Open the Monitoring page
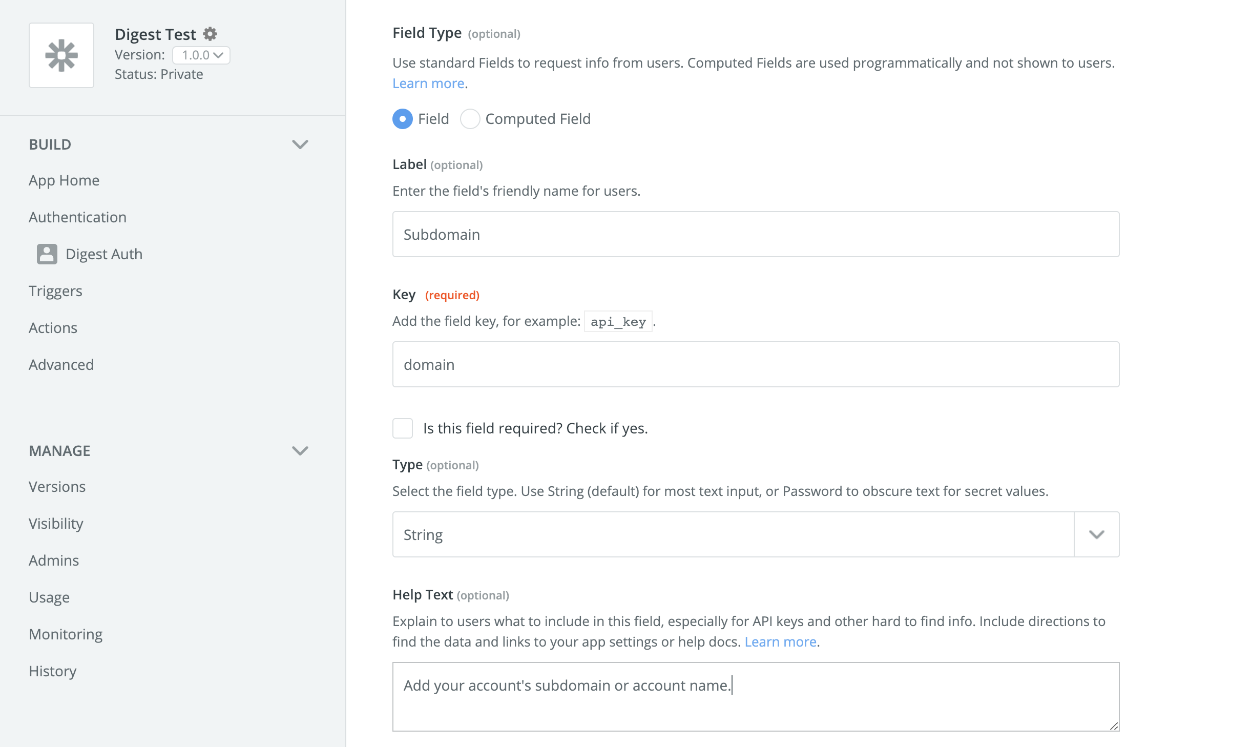This screenshot has height=747, width=1252. [66, 634]
